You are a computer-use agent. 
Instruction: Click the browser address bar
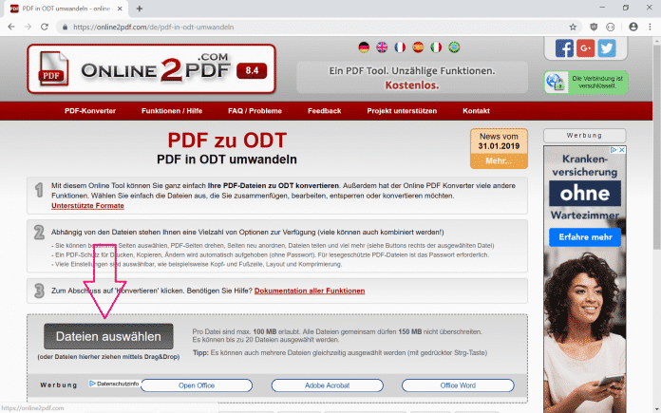point(313,27)
